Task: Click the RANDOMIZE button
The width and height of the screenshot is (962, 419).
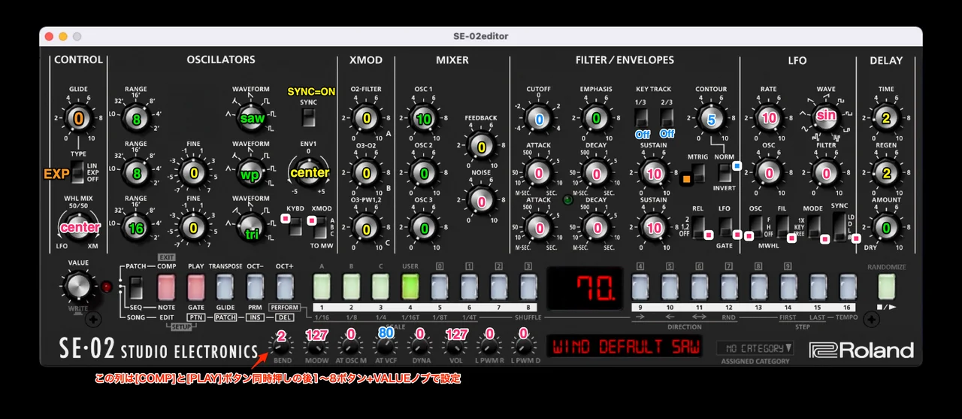Action: [x=887, y=287]
